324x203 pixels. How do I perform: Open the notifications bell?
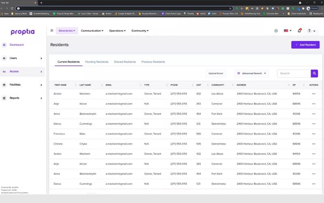tap(299, 30)
